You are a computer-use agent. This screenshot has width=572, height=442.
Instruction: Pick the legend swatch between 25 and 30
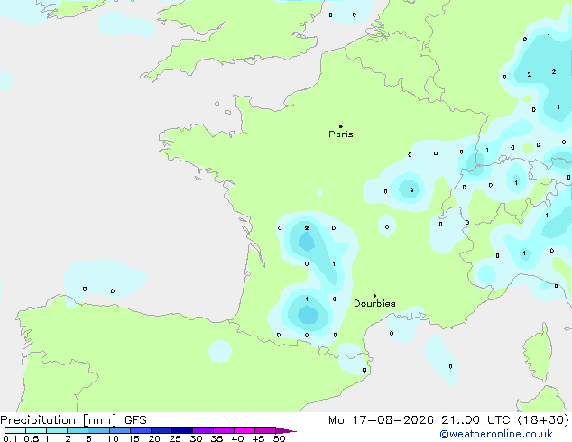[182, 430]
